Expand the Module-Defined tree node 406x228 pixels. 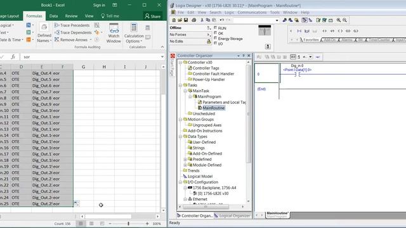point(185,165)
